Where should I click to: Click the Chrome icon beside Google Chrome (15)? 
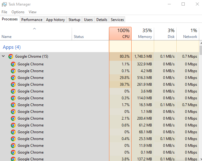(11, 56)
